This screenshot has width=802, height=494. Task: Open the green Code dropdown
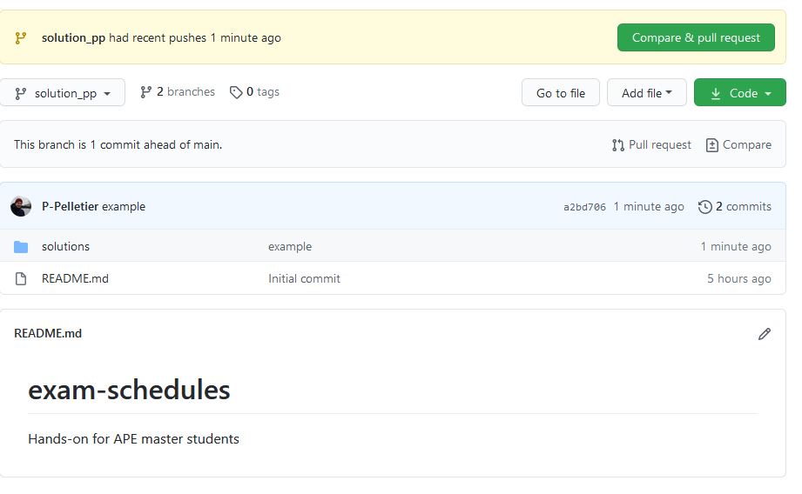[x=740, y=93]
